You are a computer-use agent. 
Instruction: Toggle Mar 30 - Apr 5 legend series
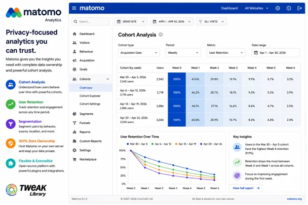pos(137,144)
